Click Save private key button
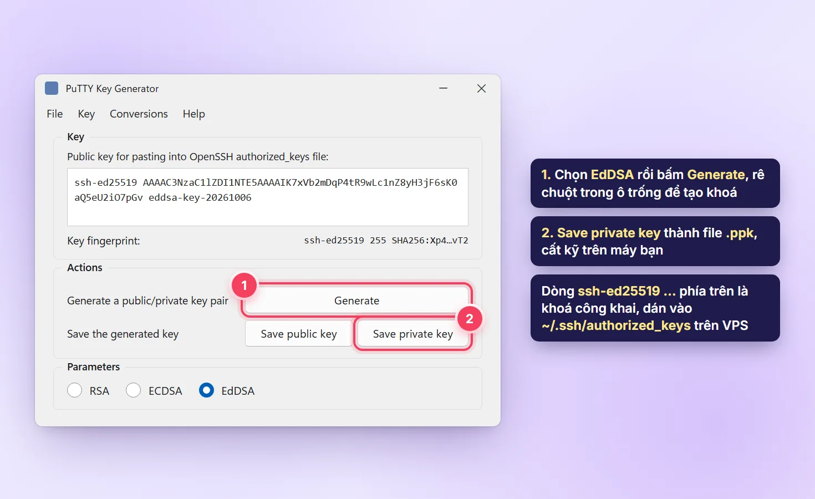Viewport: 815px width, 499px height. [x=413, y=334]
